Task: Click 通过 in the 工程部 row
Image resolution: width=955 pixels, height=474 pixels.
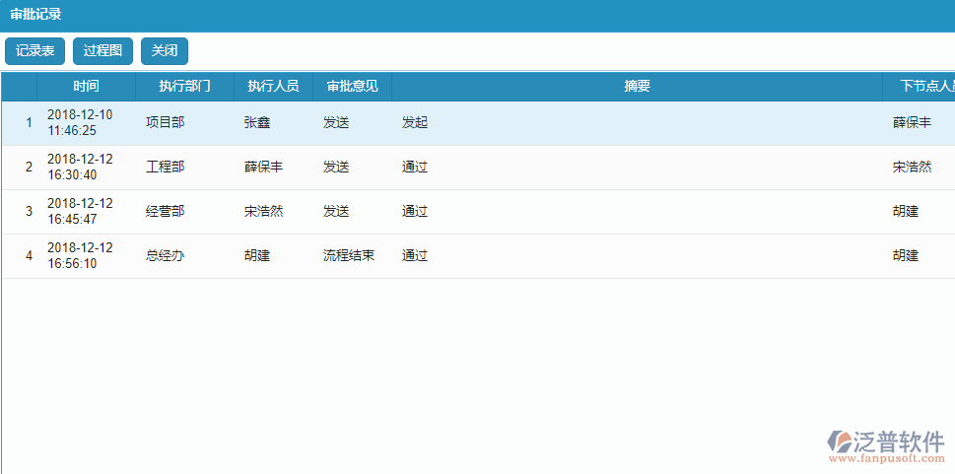Action: (x=415, y=167)
